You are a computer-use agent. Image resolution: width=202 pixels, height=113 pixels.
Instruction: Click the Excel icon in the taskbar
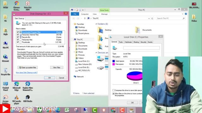pos(67,110)
